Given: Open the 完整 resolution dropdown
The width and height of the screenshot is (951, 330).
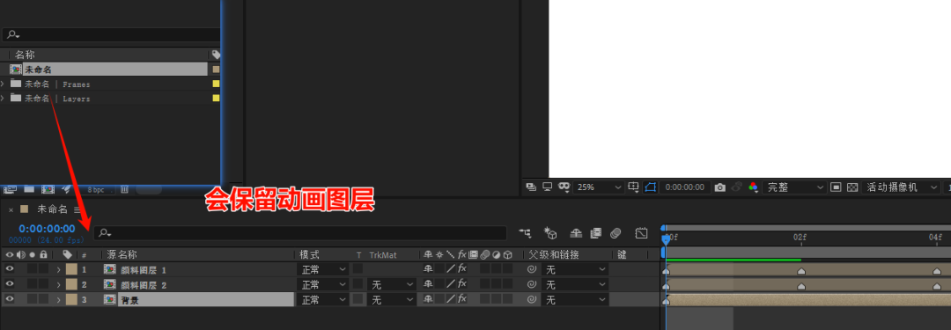Looking at the screenshot, I should pyautogui.click(x=794, y=187).
